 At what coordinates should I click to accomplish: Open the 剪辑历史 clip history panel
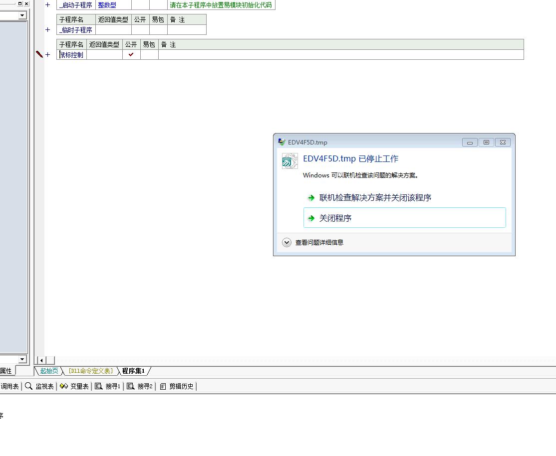177,386
